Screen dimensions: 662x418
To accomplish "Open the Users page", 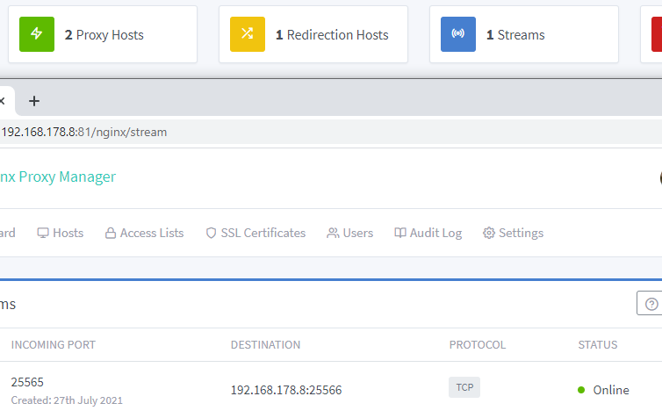I will click(350, 233).
